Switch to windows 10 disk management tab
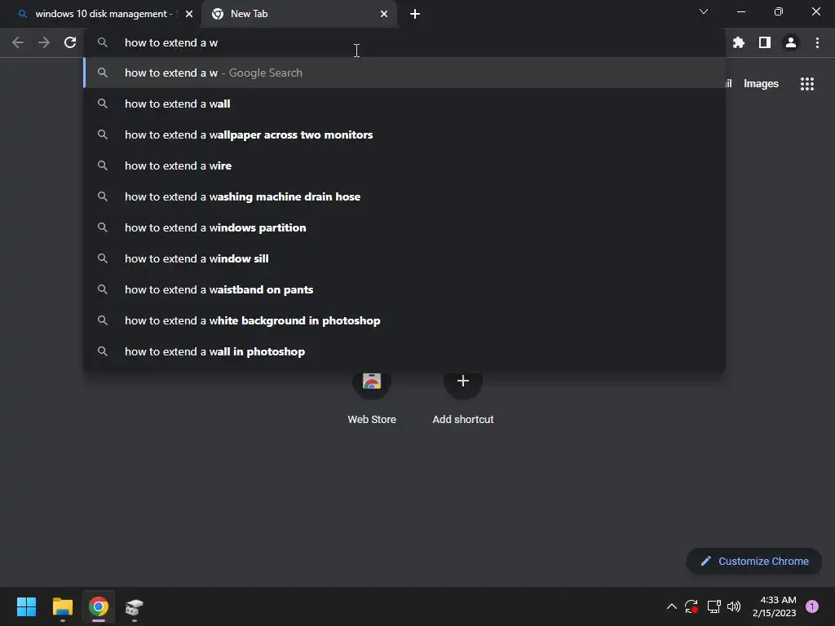Screen dimensions: 835x626 pyautogui.click(x=100, y=14)
